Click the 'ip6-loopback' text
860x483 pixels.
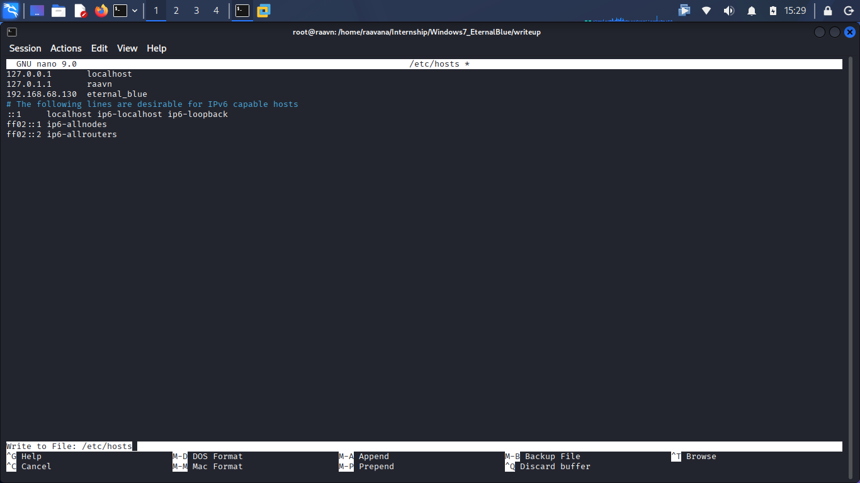[198, 114]
